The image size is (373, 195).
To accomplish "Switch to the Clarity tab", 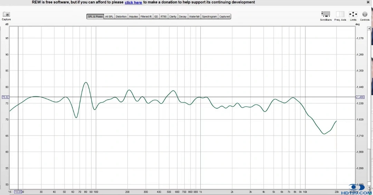I will 173,17.
